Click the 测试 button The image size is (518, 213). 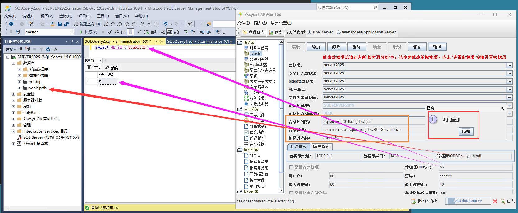click(437, 47)
